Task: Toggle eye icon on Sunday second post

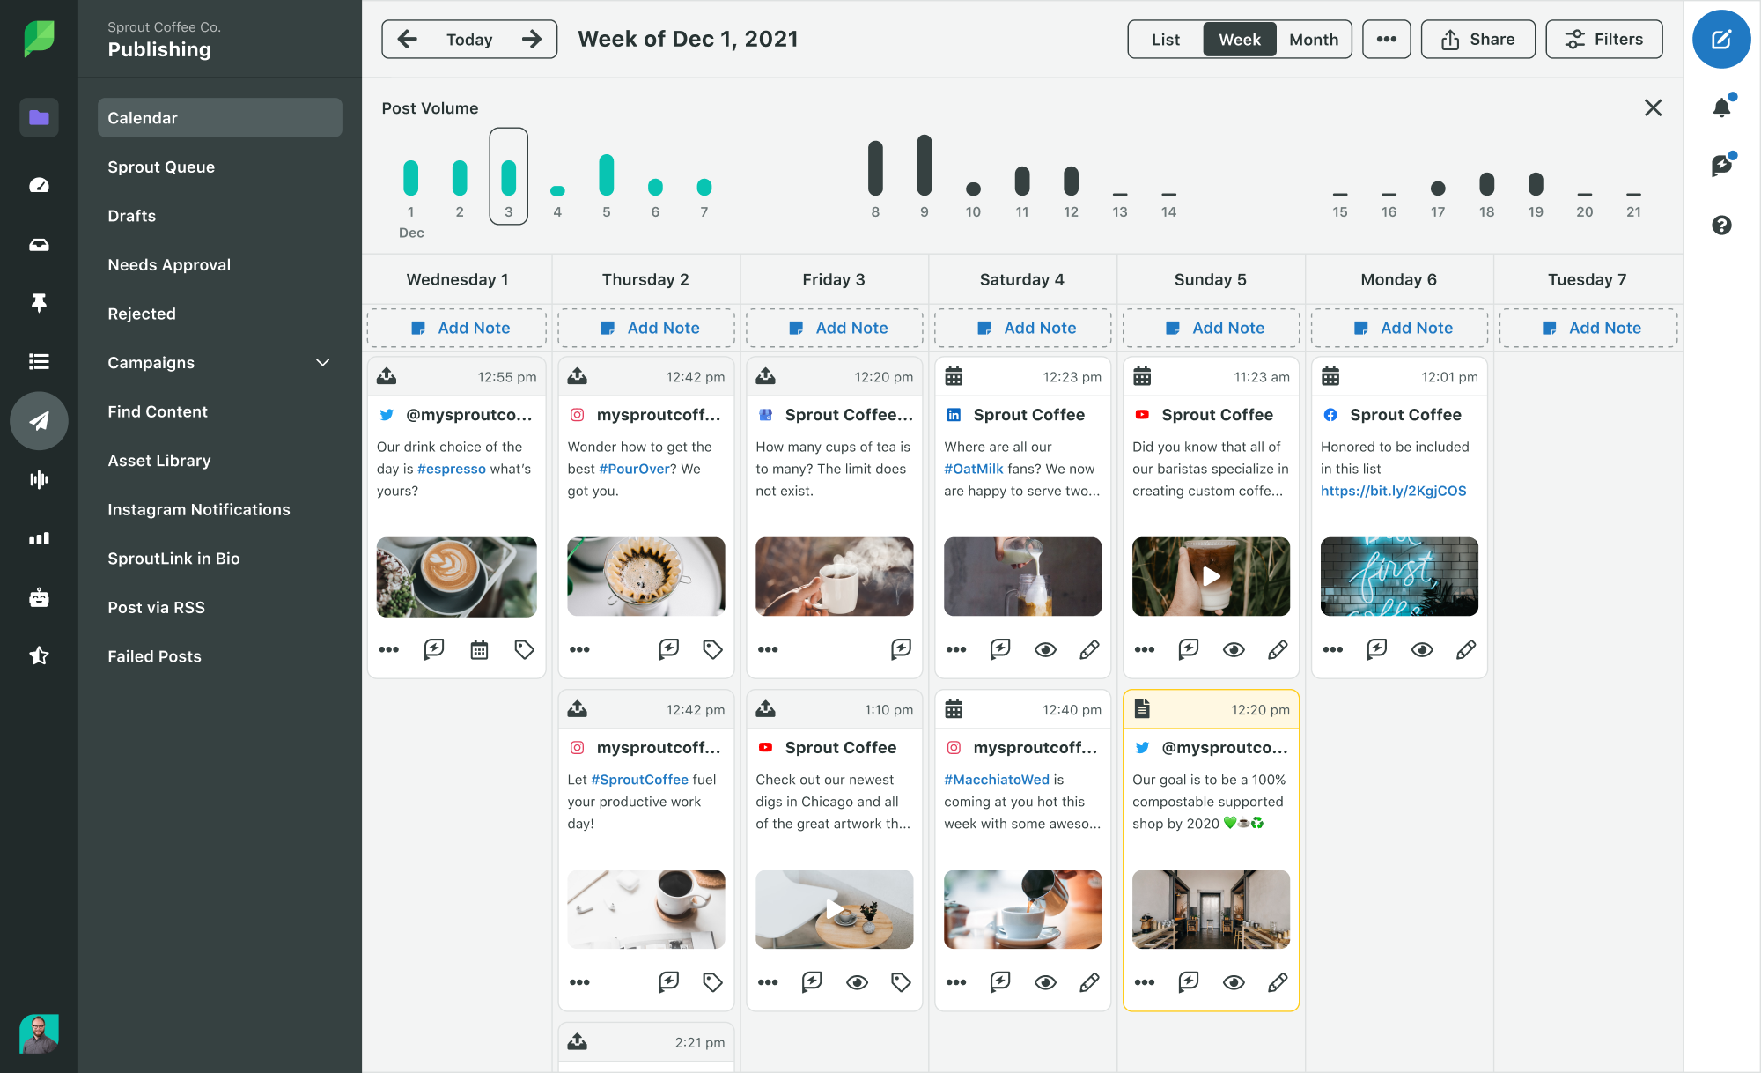Action: coord(1233,981)
